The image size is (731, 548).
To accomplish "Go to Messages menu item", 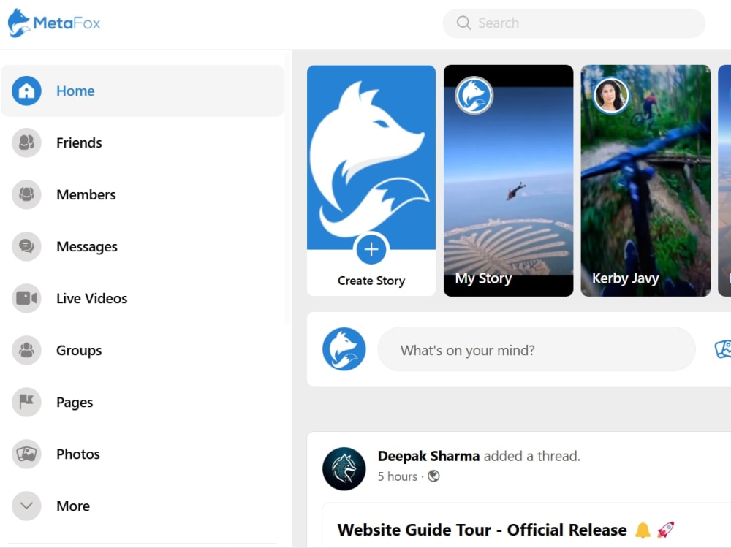I will [x=87, y=246].
